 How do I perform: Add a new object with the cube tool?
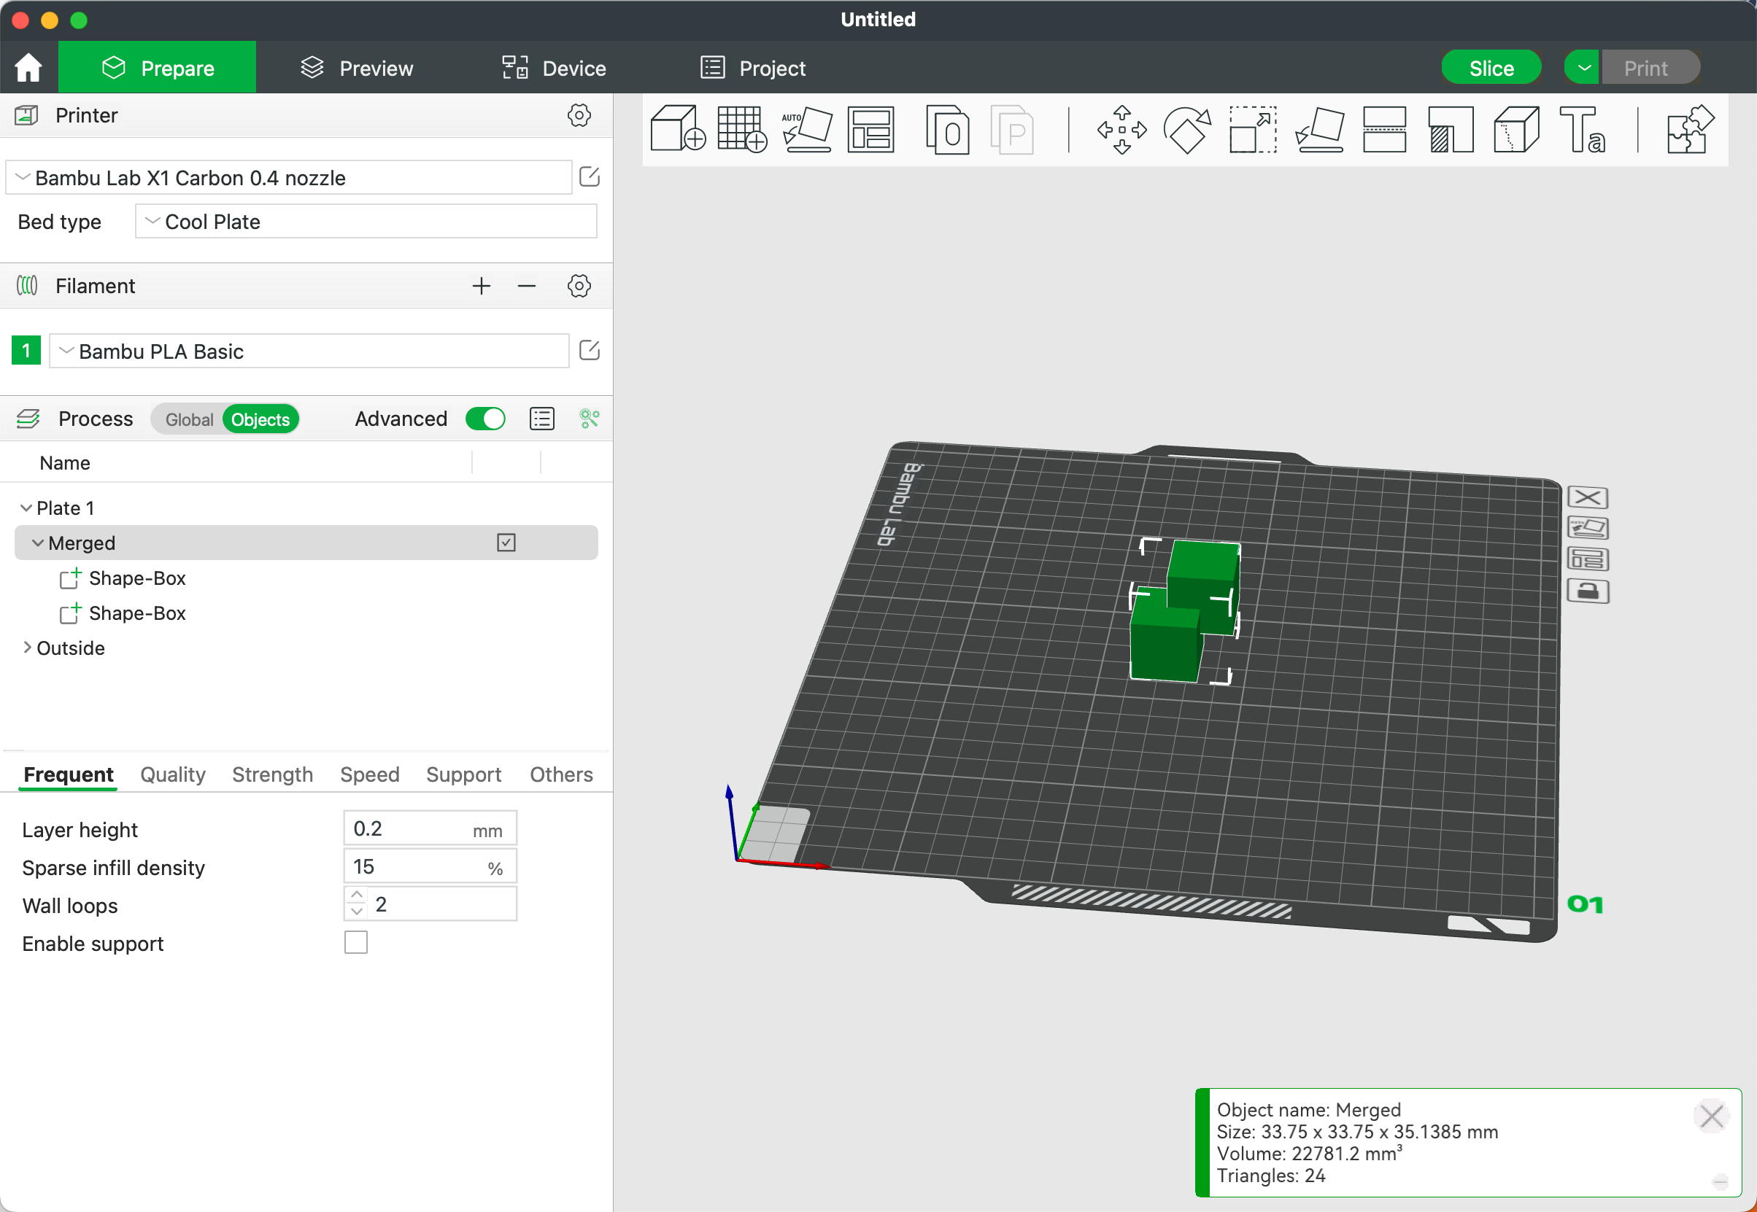point(676,129)
